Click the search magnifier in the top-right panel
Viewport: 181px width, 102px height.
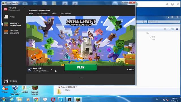click(167, 4)
